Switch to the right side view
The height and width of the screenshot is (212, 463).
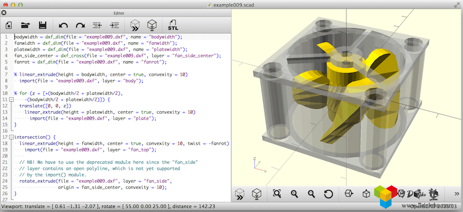tap(349, 193)
